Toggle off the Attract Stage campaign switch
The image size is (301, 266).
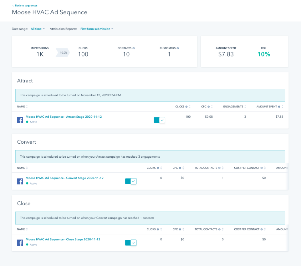tap(159, 120)
